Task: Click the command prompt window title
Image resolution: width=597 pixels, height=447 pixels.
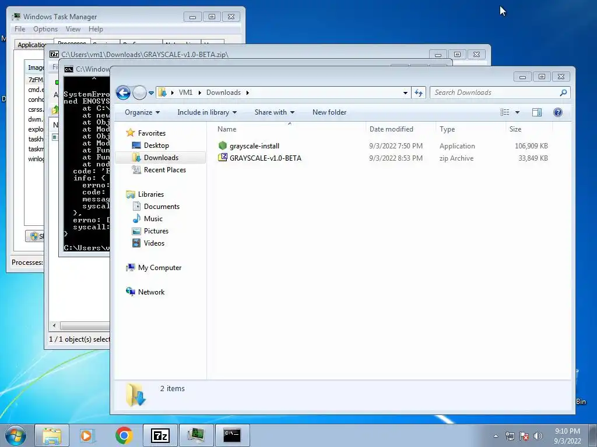Action: point(92,69)
